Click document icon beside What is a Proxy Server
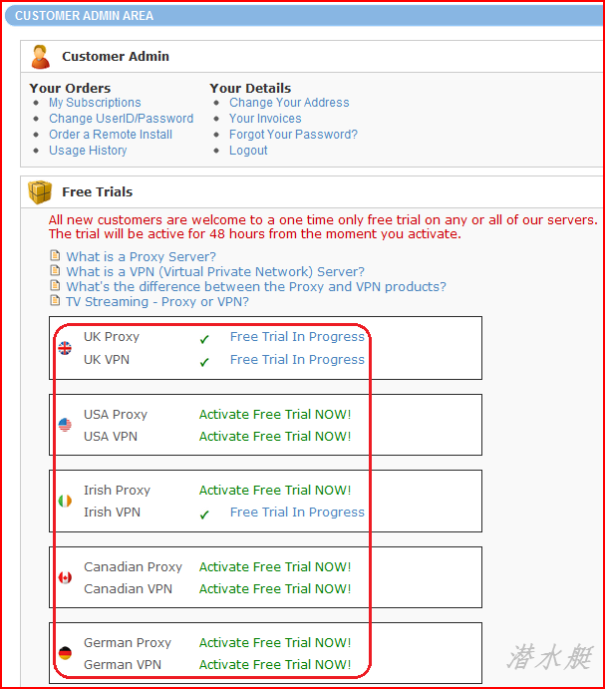Screen dimensions: 605x689 [55, 255]
